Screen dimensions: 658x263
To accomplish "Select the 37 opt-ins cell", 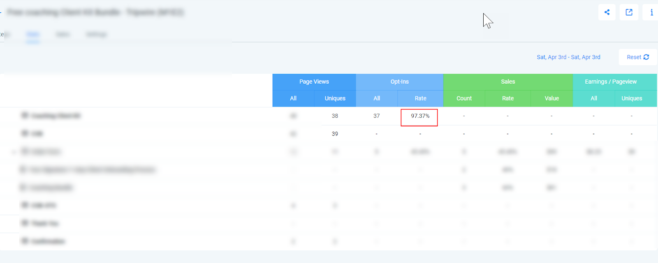I will tap(376, 116).
